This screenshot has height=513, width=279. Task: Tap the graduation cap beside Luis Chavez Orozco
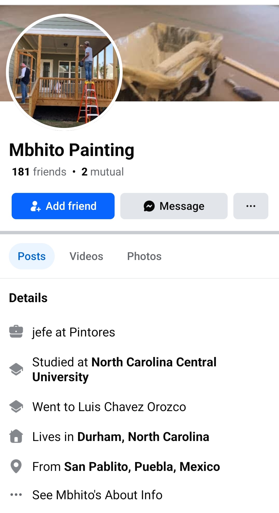point(16,406)
